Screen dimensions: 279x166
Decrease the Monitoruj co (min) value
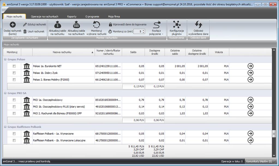143,32
